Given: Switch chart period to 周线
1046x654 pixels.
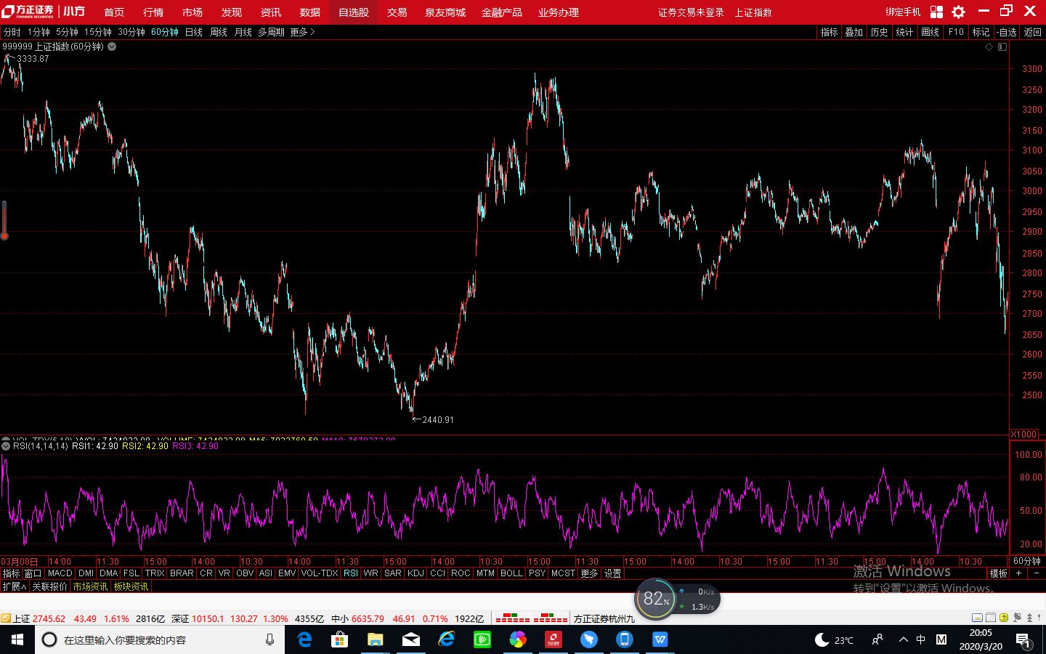Looking at the screenshot, I should (x=219, y=32).
